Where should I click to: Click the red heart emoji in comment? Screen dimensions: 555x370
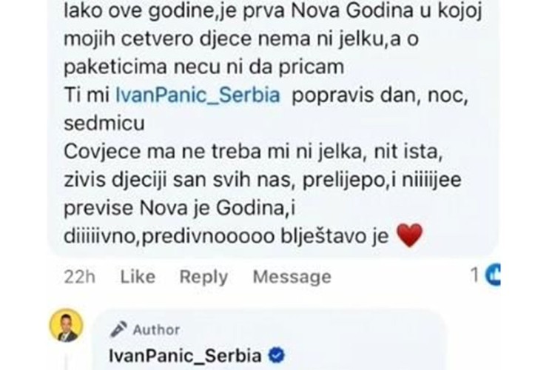coord(409,235)
